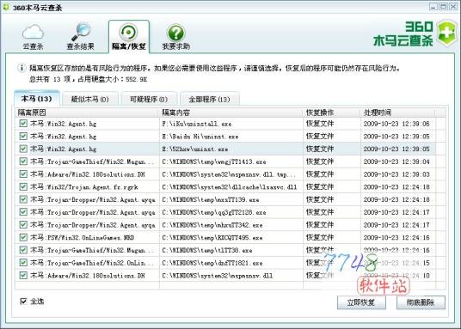Viewport: 461px width, 329px height.
Task: Toggle checkbox for KXCQTT495.exe row
Action: tap(23, 237)
